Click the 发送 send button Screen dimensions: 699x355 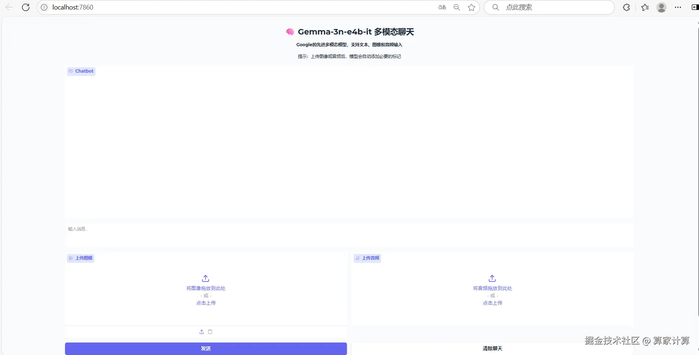point(206,348)
